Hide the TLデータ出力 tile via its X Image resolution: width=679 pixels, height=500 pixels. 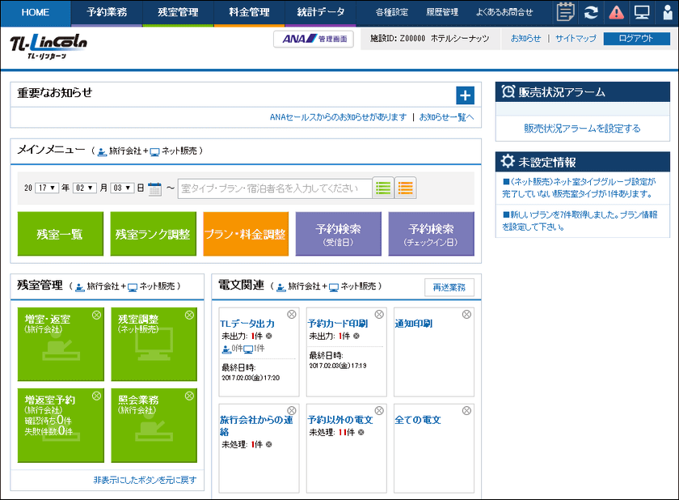(x=292, y=315)
